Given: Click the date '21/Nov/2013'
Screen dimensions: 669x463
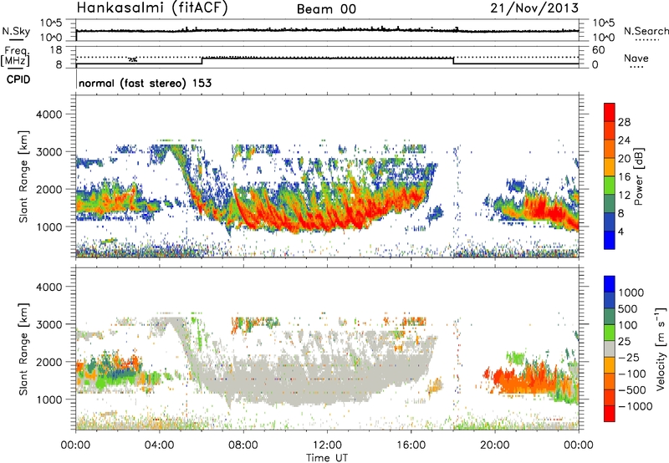Looking at the screenshot, I should (534, 8).
